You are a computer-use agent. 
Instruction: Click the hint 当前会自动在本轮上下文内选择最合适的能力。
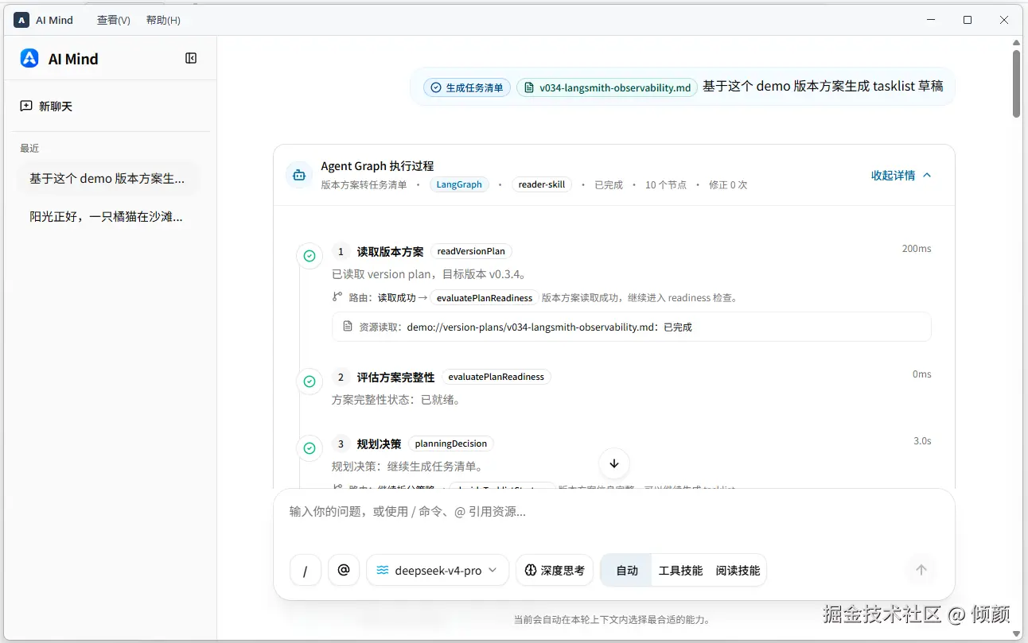click(x=611, y=620)
